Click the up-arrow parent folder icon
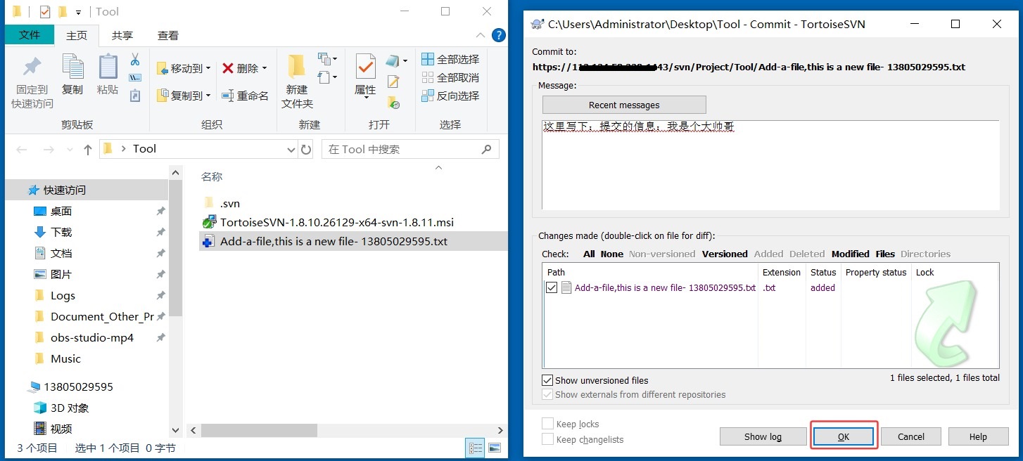Image resolution: width=1023 pixels, height=461 pixels. (88, 149)
